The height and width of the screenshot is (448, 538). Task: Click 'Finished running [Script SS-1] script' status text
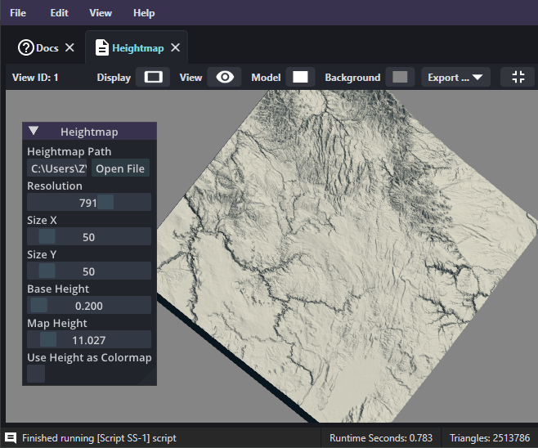pos(99,438)
